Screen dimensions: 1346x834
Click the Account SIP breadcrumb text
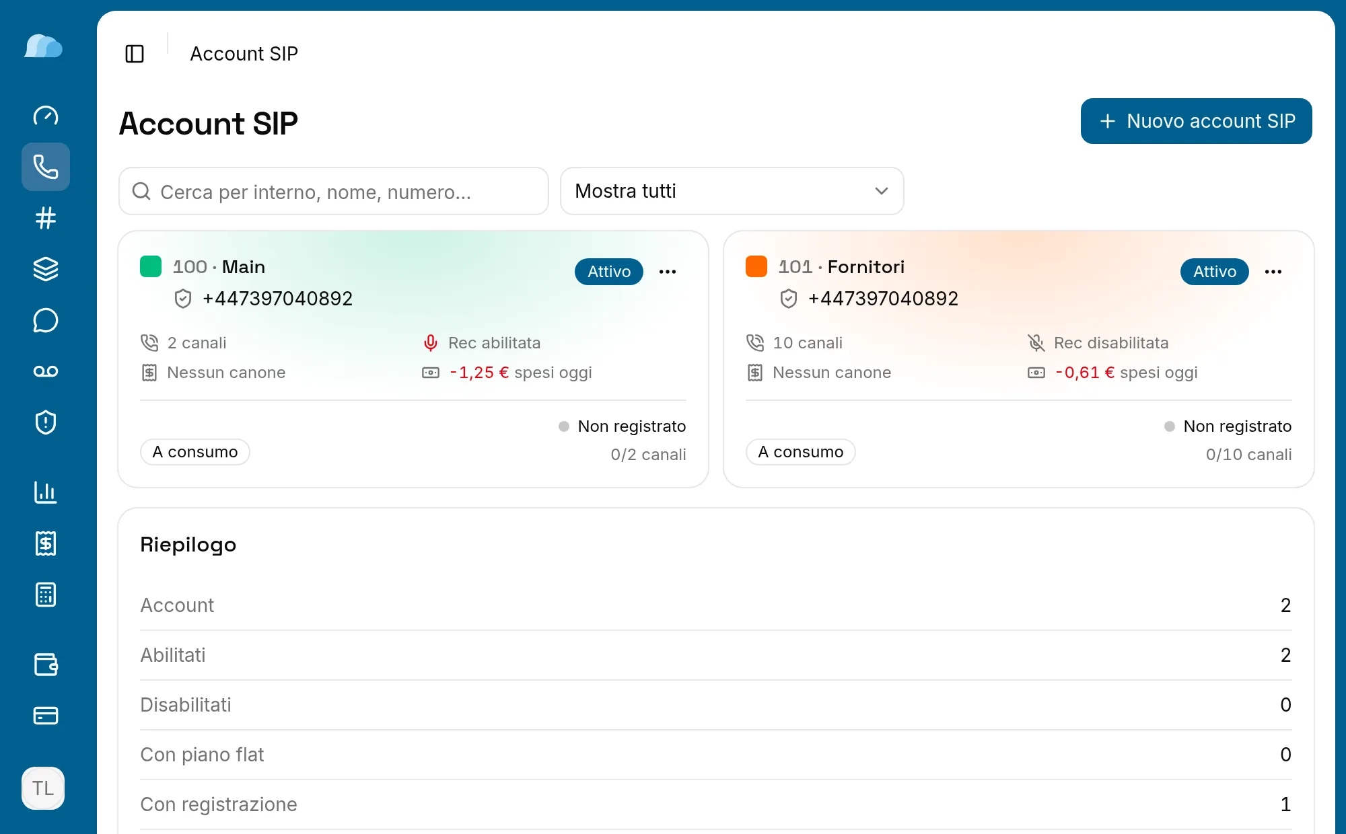click(244, 54)
